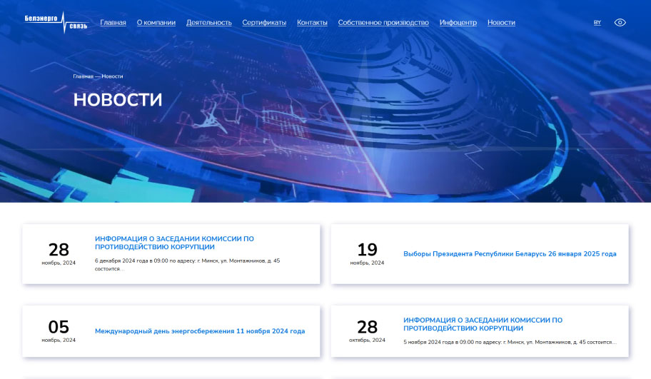Open the Главная menu item

pyautogui.click(x=113, y=22)
